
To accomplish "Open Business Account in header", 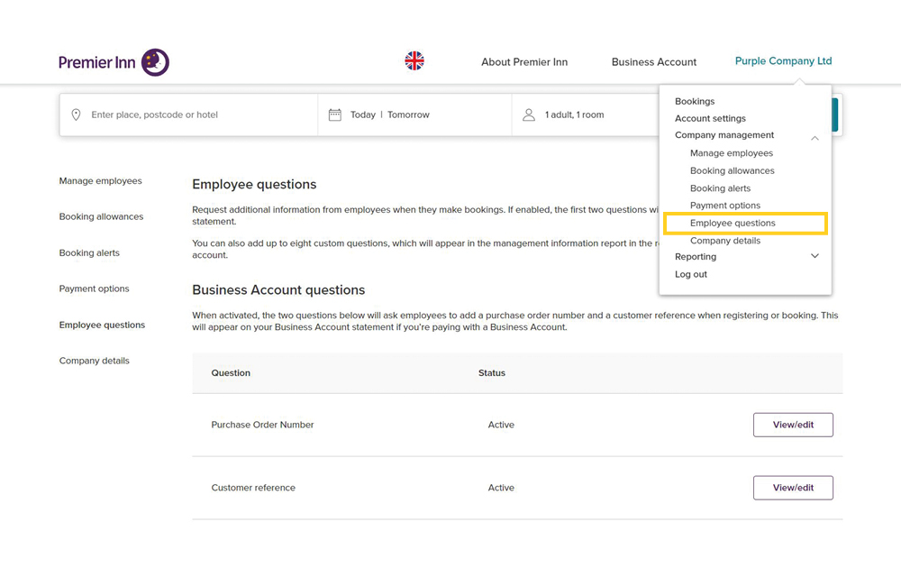I will pos(654,62).
